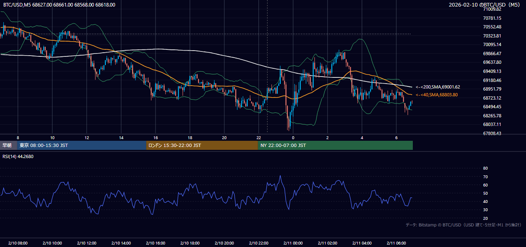The image size is (526, 247).
Task: Select the 40 SMA label reading 68803.80
Action: 436,95
